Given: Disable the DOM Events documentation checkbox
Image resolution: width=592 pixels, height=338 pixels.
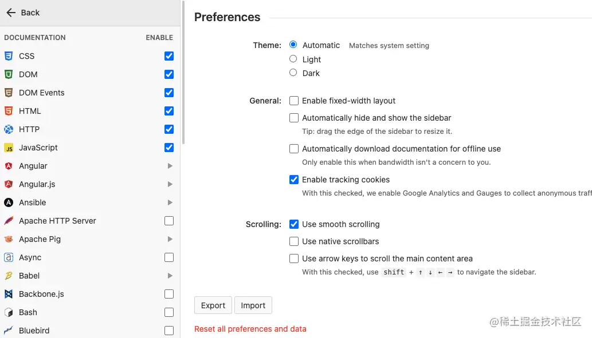Looking at the screenshot, I should coord(169,93).
